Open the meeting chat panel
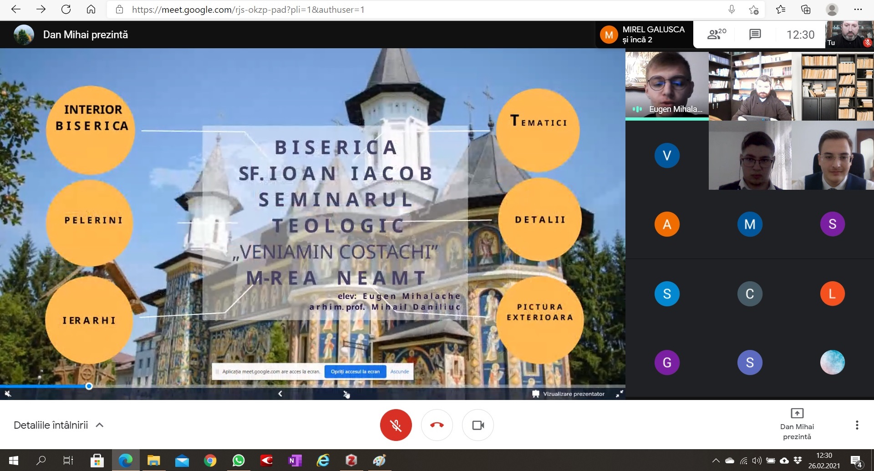This screenshot has height=471, width=874. click(755, 35)
